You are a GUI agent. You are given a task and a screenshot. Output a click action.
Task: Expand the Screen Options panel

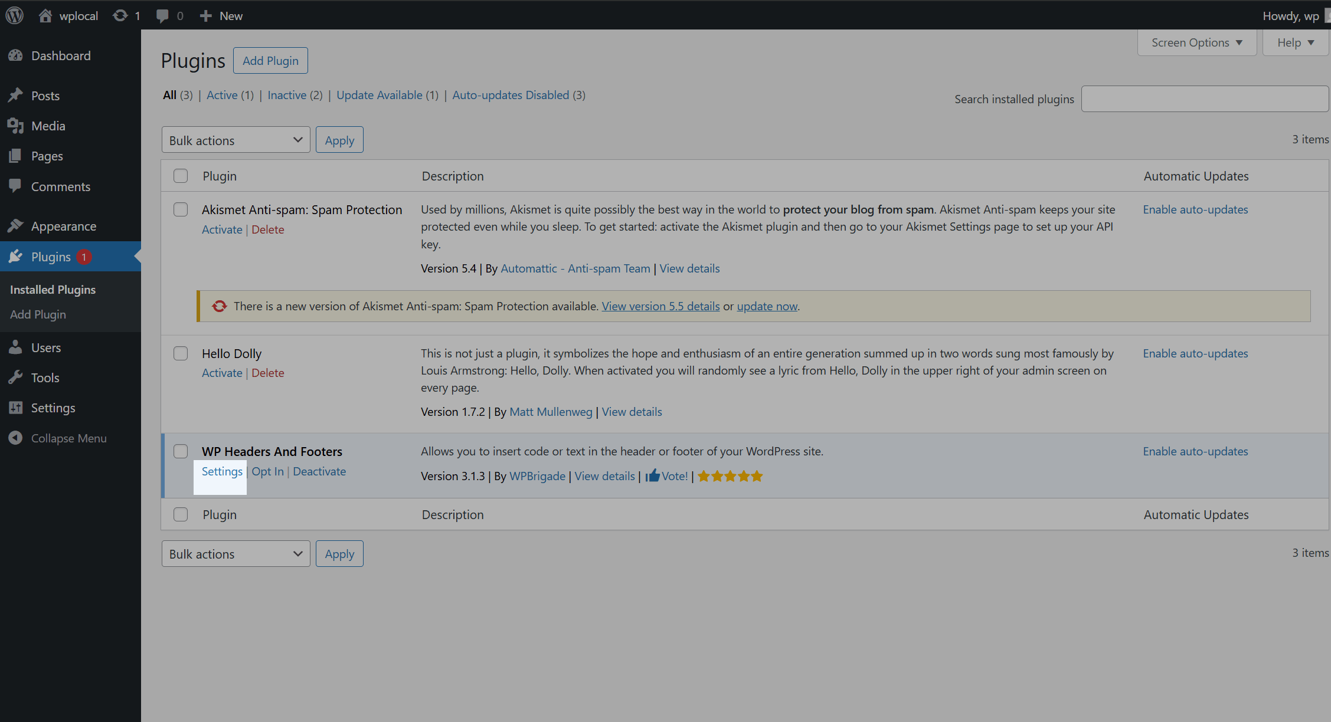click(1196, 42)
